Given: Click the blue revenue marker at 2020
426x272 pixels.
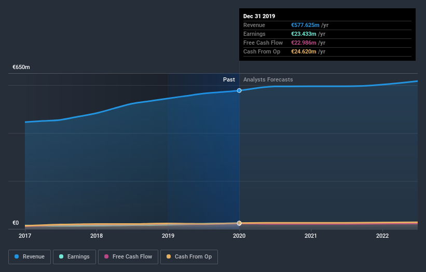Looking at the screenshot, I should 239,90.
